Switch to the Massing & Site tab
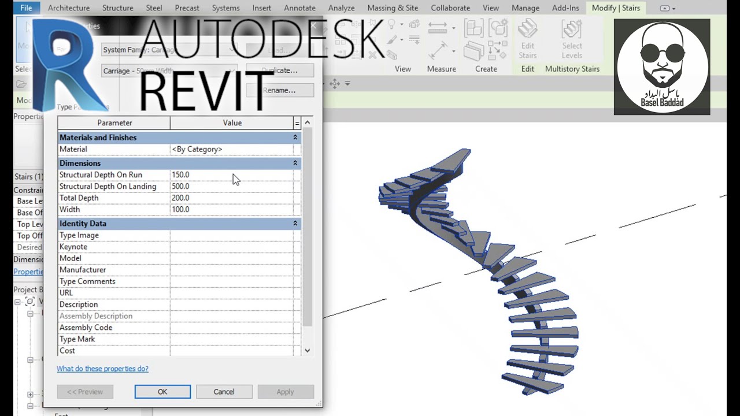This screenshot has width=740, height=416. (x=393, y=8)
